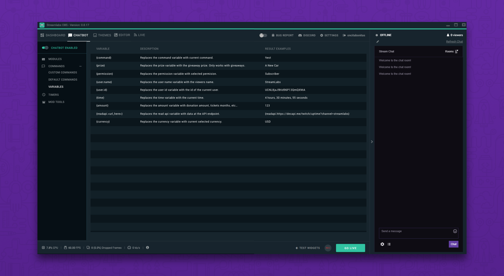Start recording with the REC button
Screen dimensions: 504x276
click(x=328, y=248)
